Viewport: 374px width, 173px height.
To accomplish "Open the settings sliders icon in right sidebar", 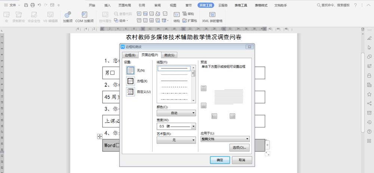I will [369, 66].
